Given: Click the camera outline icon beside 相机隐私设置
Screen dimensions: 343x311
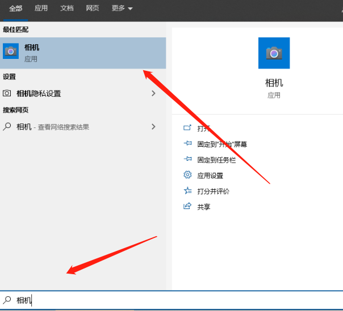Looking at the screenshot, I should tap(7, 93).
